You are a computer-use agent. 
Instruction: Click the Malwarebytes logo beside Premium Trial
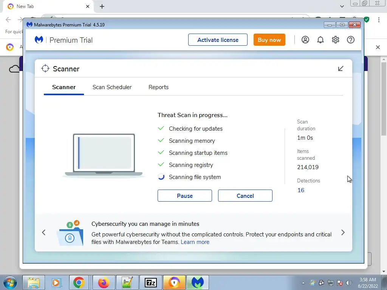pyautogui.click(x=39, y=40)
